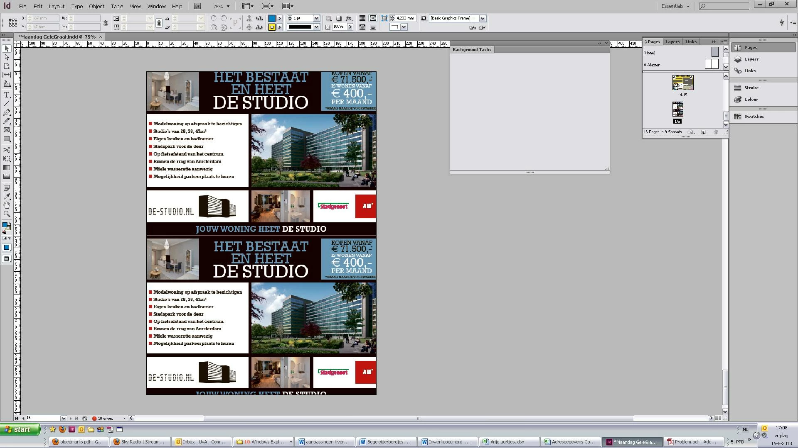Open the stroke weight dropdown

(316, 18)
